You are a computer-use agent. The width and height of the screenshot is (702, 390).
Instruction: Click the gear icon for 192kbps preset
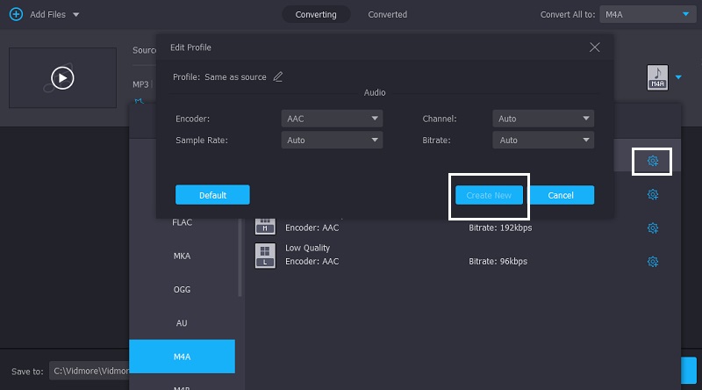click(652, 228)
